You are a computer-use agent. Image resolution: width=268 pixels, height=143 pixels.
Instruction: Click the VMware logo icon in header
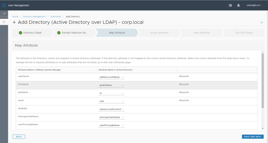pos(4,5)
